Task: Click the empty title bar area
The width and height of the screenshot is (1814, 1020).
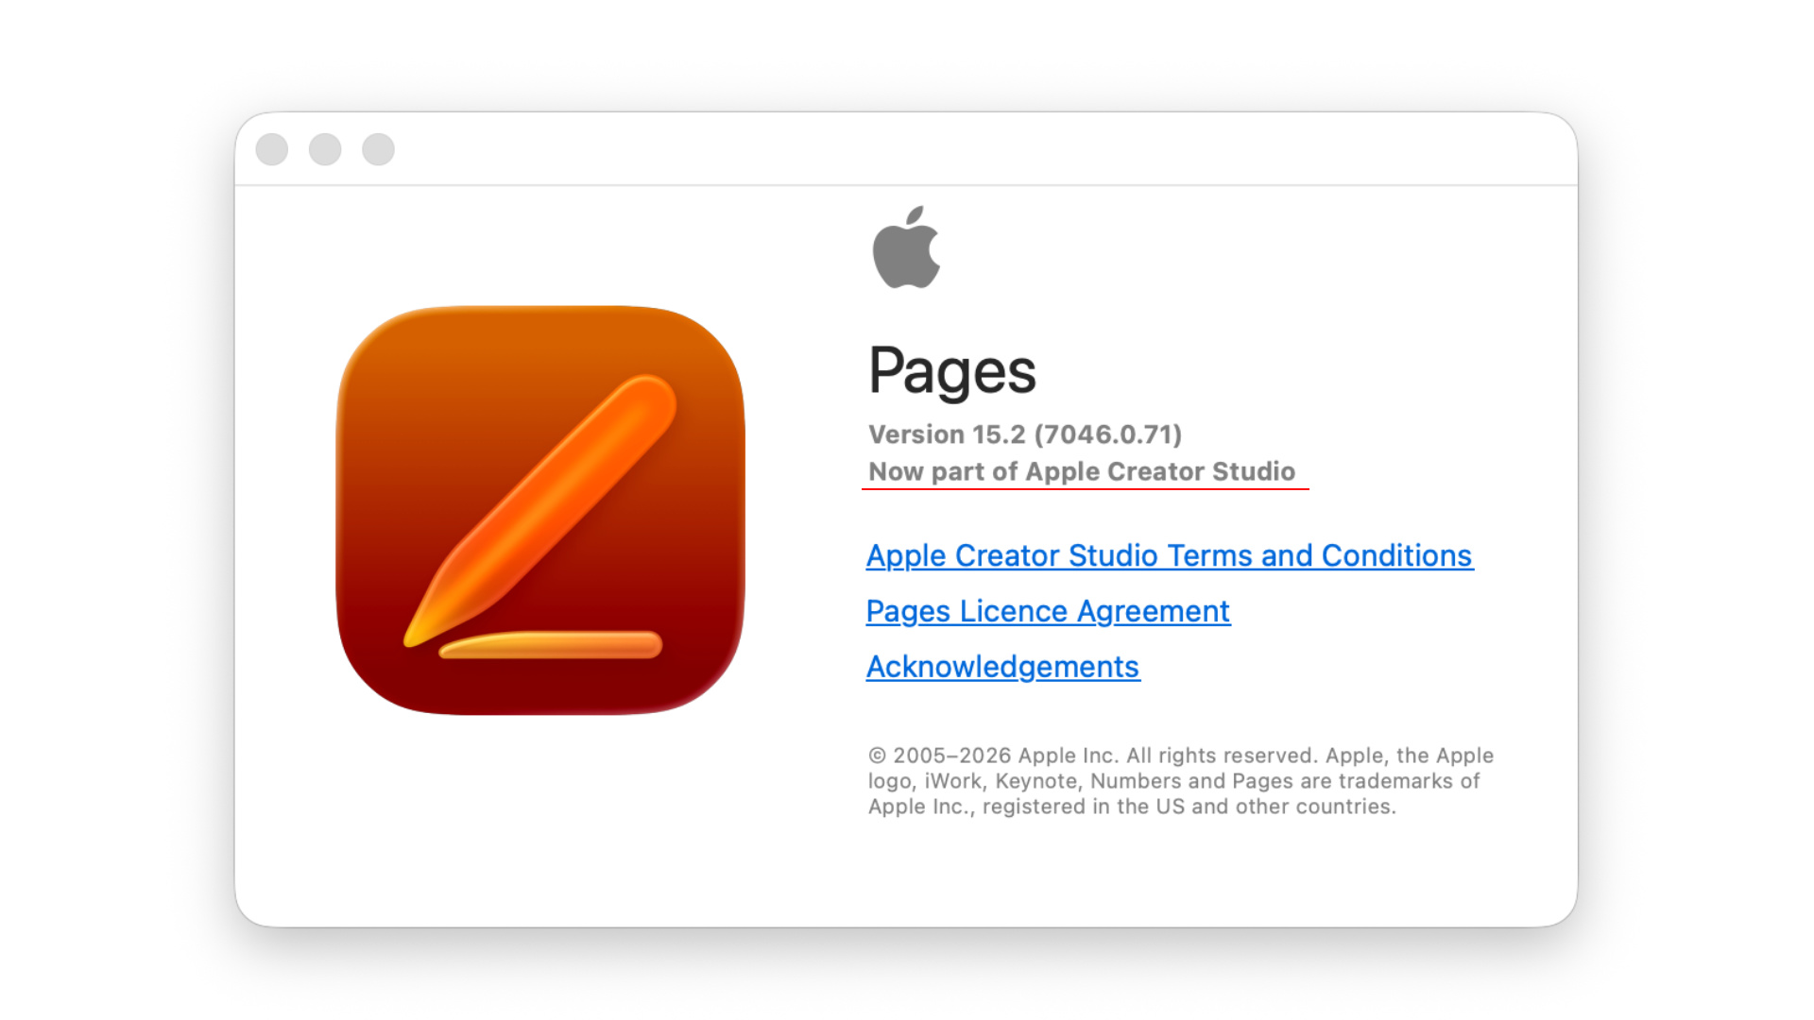Action: coord(983,149)
